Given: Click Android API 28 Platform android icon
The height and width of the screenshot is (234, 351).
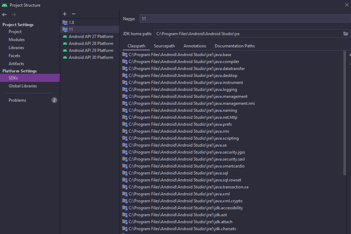Looking at the screenshot, I should (65, 43).
